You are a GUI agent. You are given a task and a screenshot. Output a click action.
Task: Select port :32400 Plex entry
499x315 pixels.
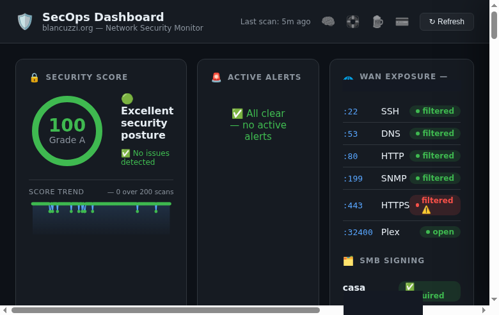(x=402, y=232)
